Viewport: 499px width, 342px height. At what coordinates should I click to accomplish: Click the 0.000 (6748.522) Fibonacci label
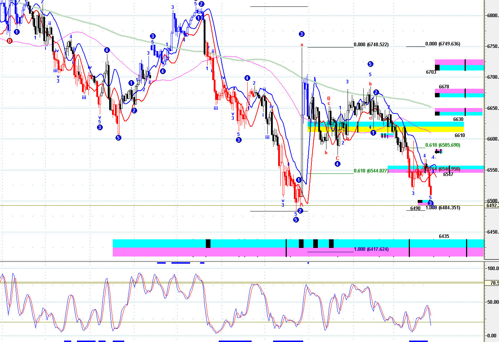tap(371, 45)
